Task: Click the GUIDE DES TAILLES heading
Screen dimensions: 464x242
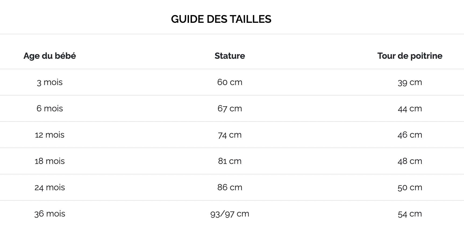Action: (221, 19)
